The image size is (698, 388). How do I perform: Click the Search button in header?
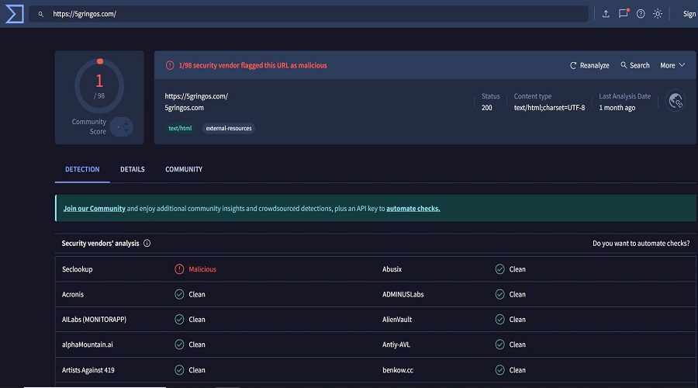(x=635, y=65)
